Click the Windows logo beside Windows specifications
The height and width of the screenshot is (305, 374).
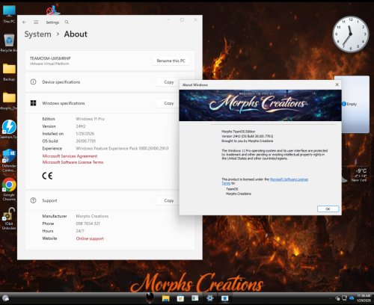[33, 103]
